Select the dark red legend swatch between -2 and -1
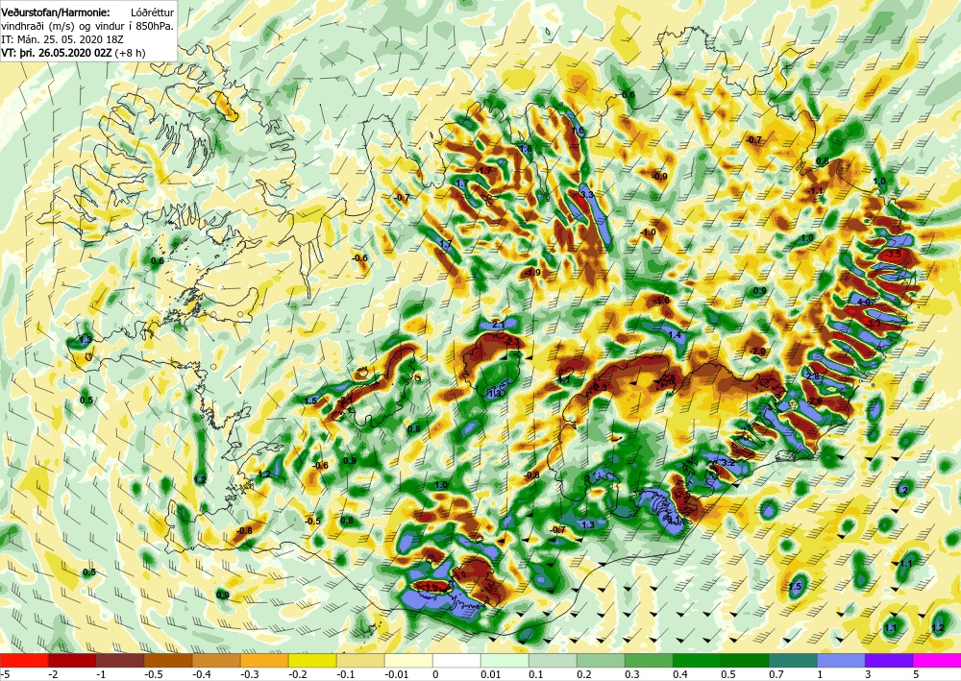961x681 pixels. 72,661
